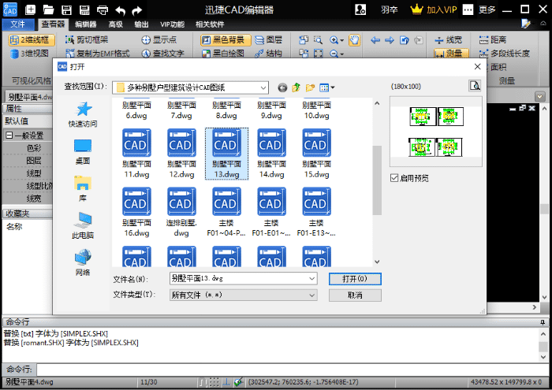Click the 更多 button in title bar
The width and height of the screenshot is (552, 390).
click(x=487, y=9)
